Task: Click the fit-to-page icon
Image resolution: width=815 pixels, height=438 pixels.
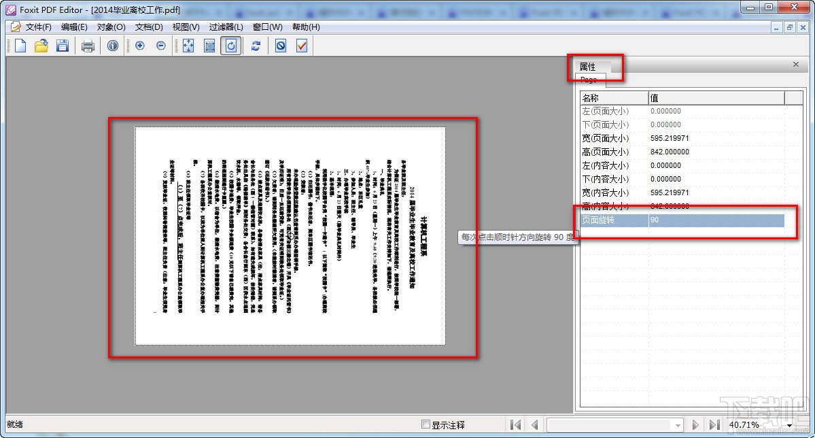Action: point(188,46)
